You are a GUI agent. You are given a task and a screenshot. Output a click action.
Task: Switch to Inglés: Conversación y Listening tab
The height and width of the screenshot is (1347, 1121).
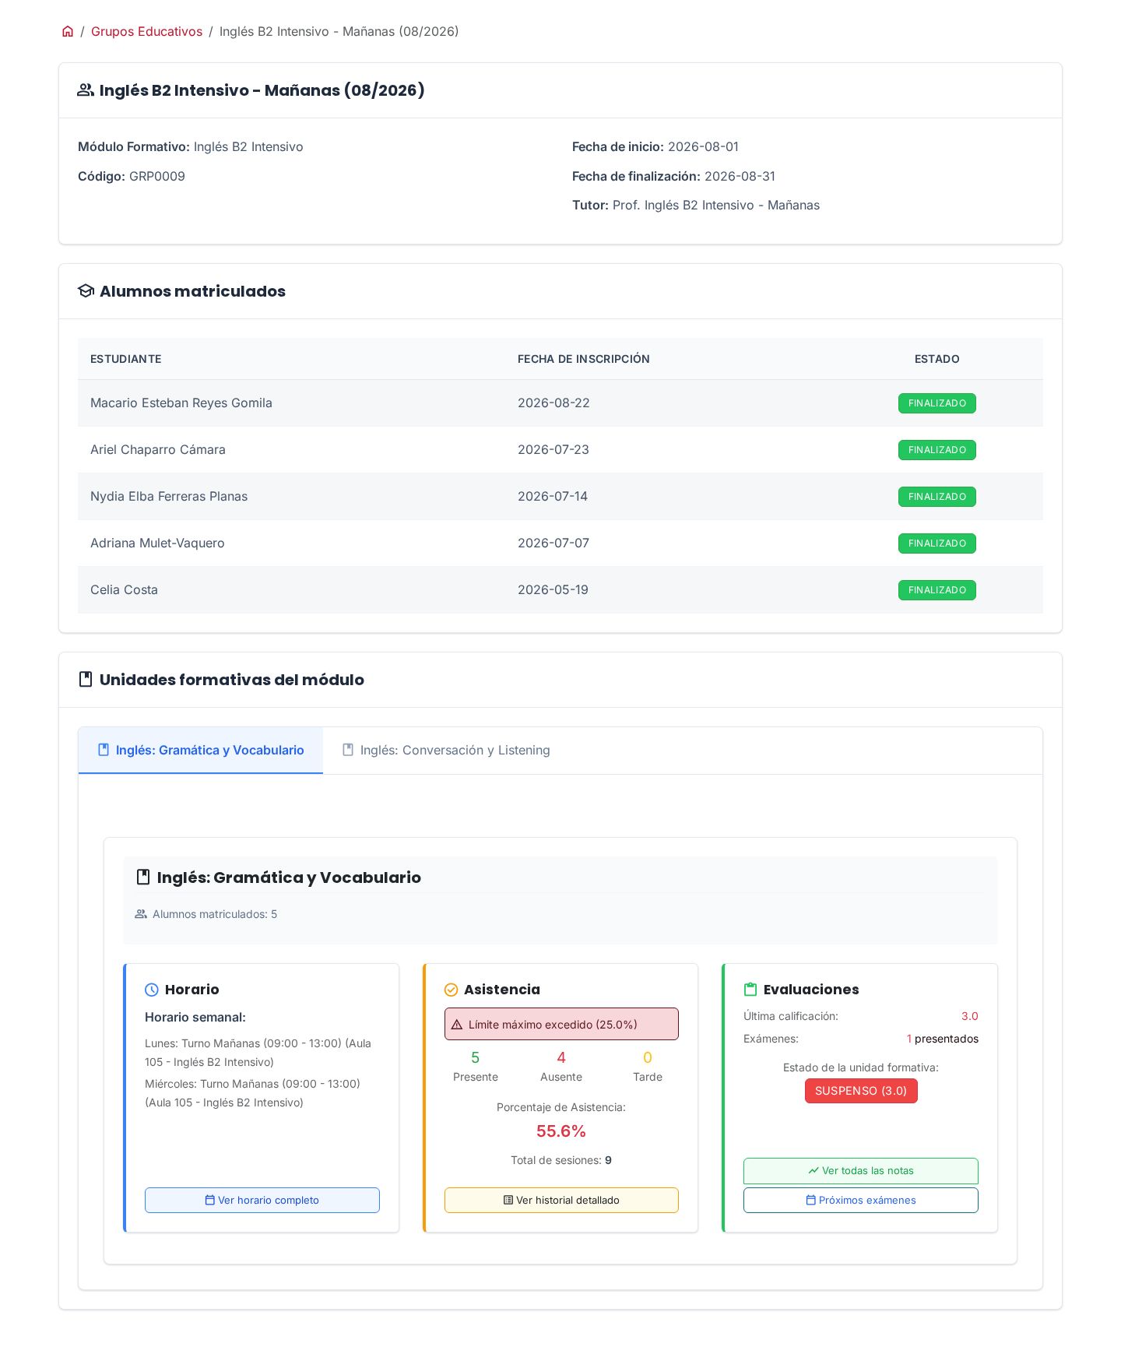tap(446, 751)
